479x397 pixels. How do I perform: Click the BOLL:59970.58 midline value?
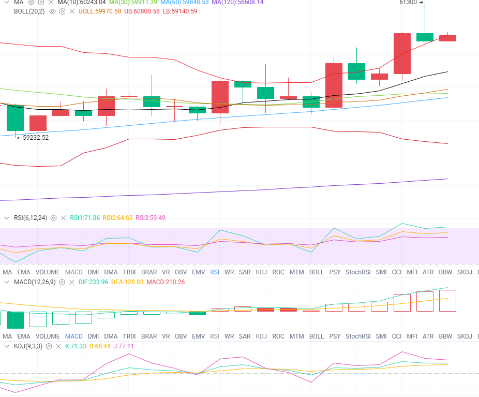(100, 11)
